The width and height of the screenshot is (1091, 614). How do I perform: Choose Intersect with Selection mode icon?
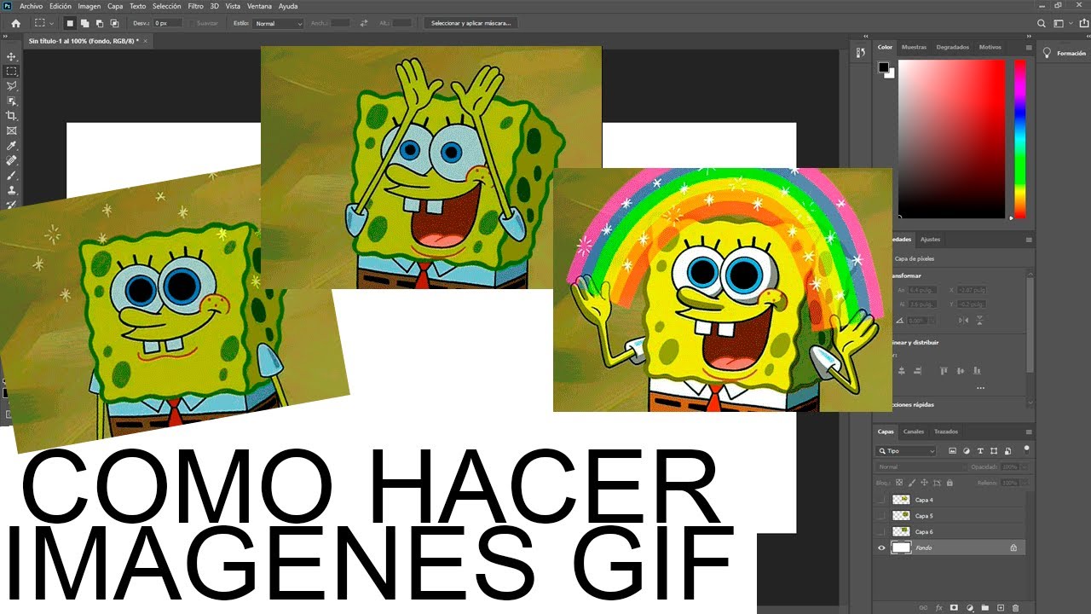114,23
